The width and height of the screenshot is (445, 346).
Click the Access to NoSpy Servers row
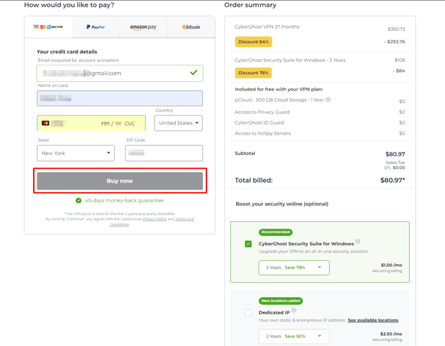pyautogui.click(x=320, y=134)
